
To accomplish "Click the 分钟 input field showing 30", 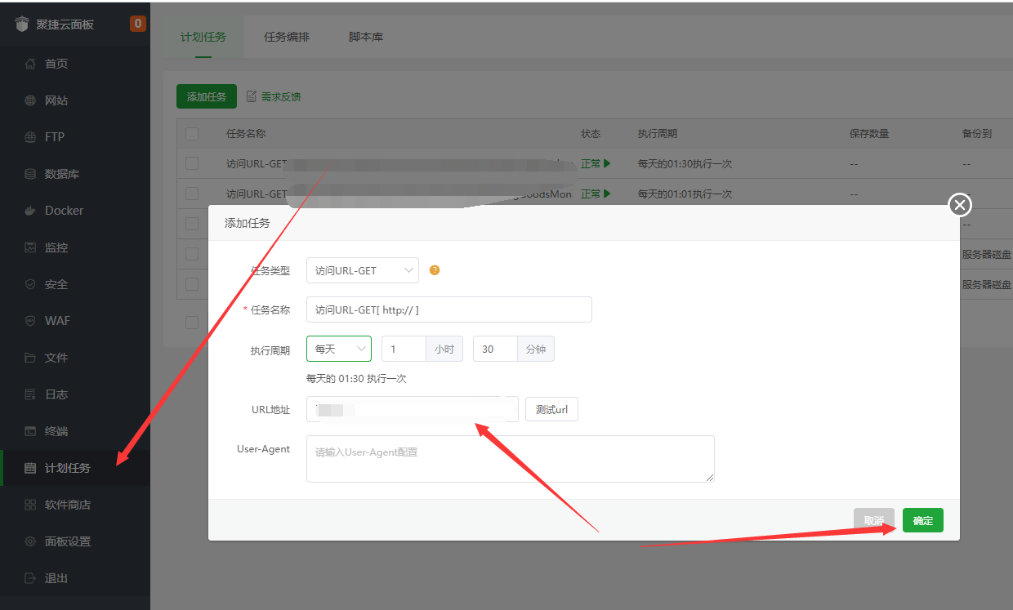I will [495, 349].
